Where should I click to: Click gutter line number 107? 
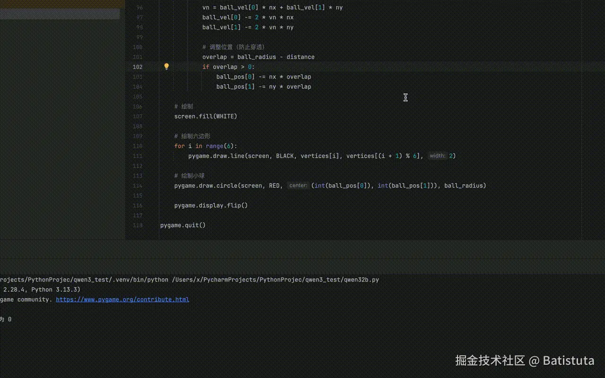[138, 116]
